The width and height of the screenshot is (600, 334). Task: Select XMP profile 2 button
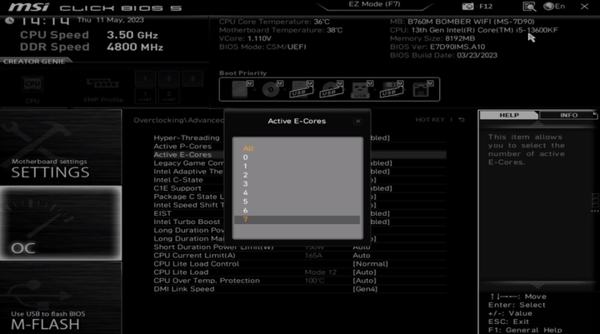(x=168, y=78)
